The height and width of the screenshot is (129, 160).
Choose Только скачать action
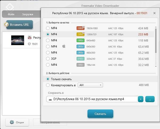48,79
